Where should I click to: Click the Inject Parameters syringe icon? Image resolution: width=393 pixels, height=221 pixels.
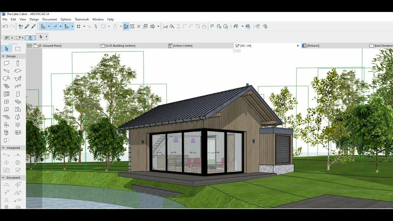click(x=33, y=26)
